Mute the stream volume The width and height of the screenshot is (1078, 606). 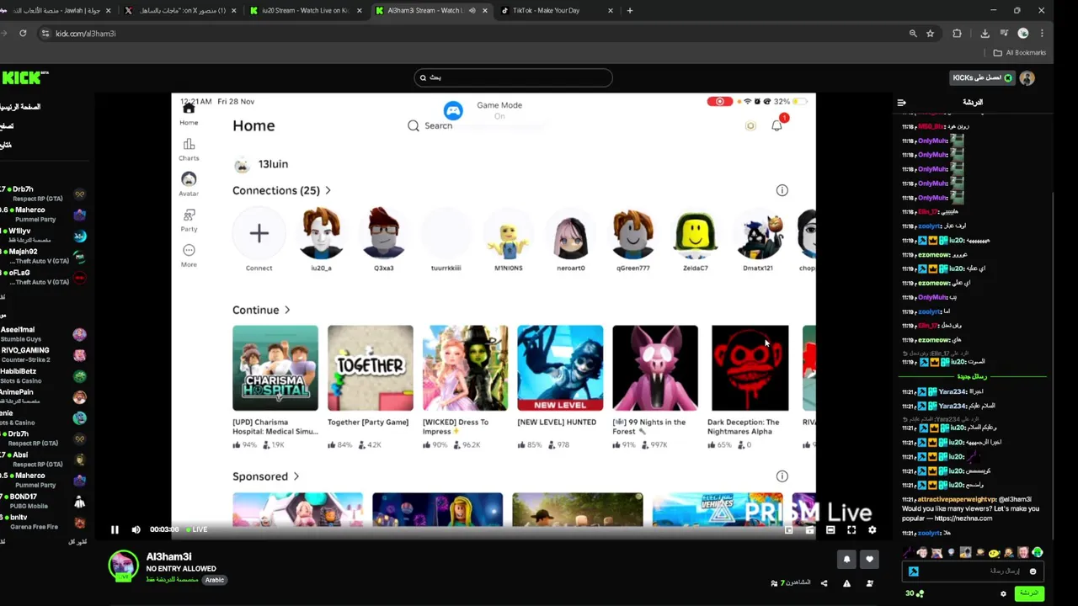136,530
